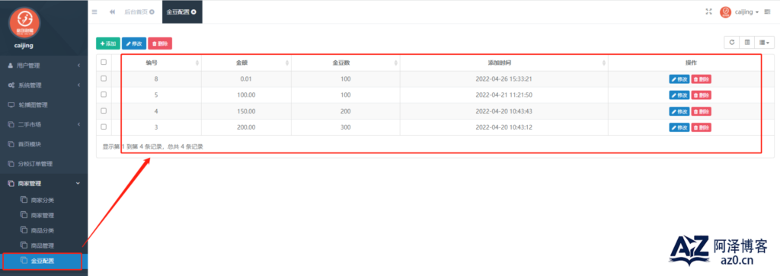Click the red 删除 button in row 5

pos(701,95)
